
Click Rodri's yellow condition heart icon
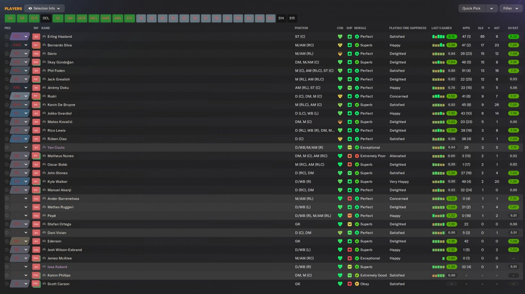pyautogui.click(x=340, y=96)
